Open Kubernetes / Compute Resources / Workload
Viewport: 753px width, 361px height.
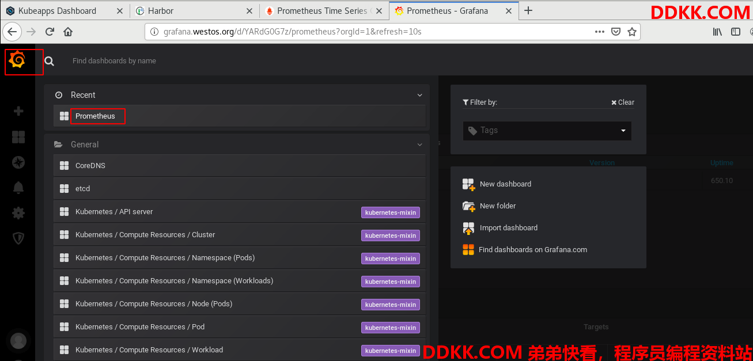coord(240,350)
